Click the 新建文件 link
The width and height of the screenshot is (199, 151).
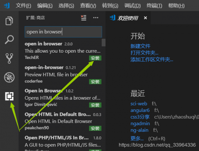pyautogui.click(x=140, y=46)
